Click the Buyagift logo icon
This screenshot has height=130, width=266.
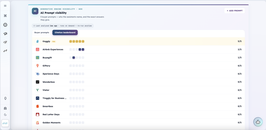(37, 58)
